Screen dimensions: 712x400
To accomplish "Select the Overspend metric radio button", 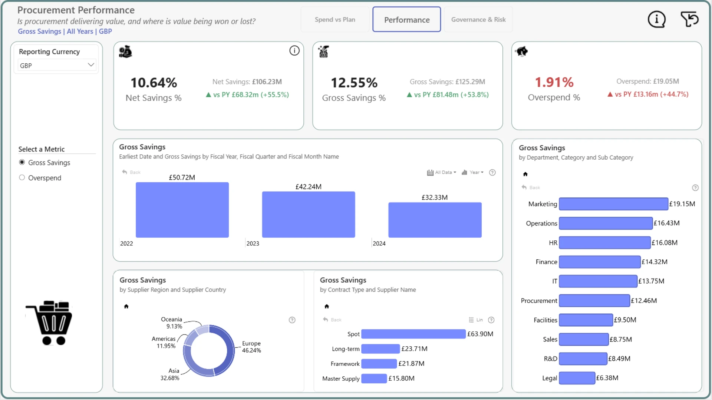I will [22, 177].
